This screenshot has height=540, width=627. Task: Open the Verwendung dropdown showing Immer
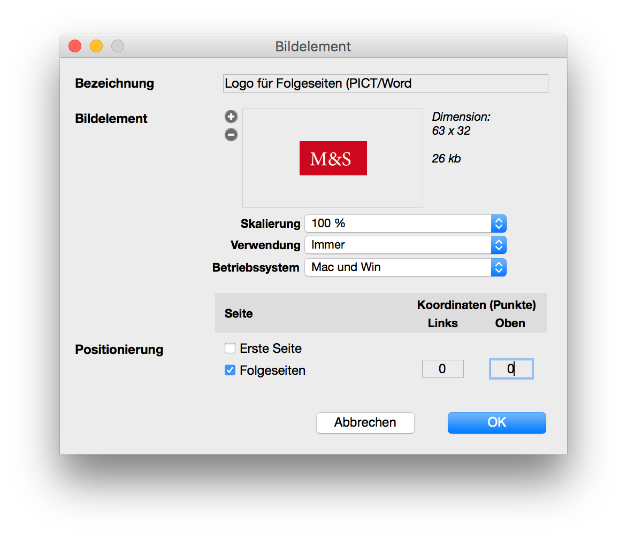(406, 245)
